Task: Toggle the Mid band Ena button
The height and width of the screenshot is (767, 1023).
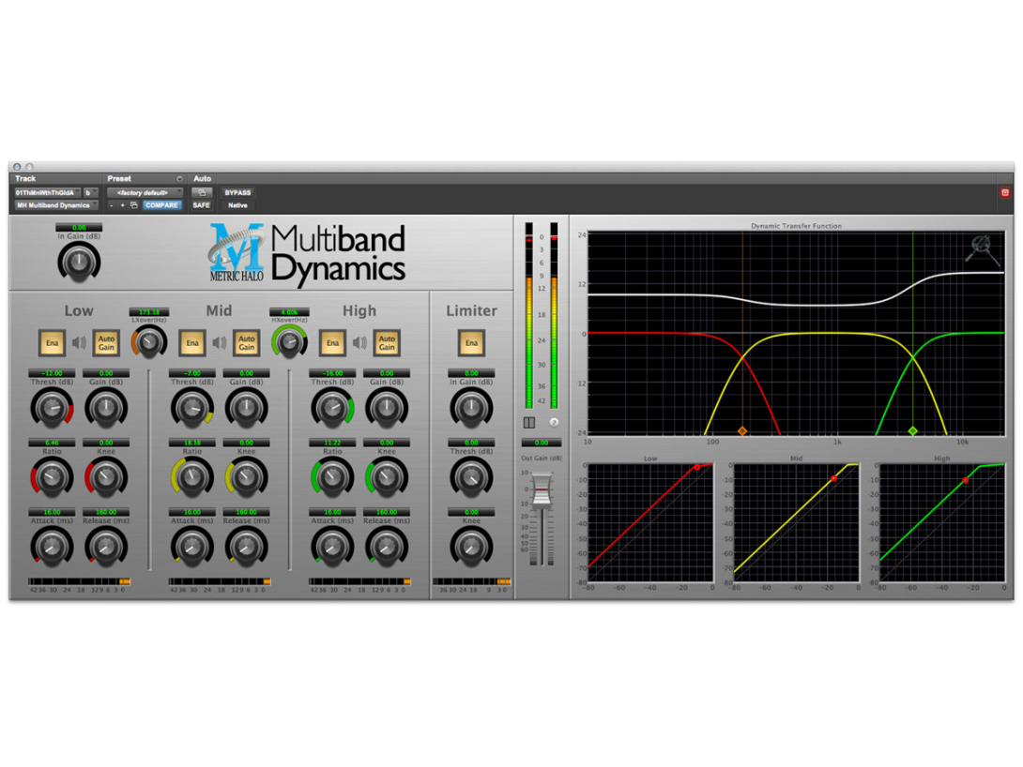Action: 191,343
